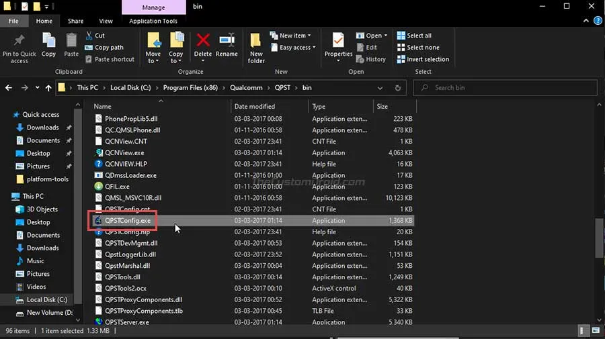
Task: Click the Delete red X icon
Action: (x=203, y=40)
